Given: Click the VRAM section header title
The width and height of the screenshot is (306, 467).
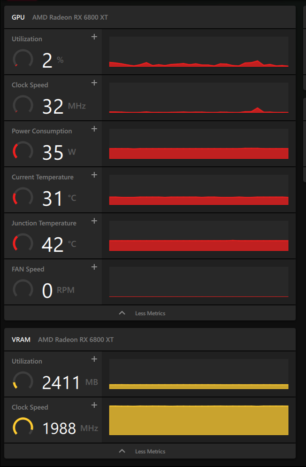Looking at the screenshot, I should click(x=21, y=340).
